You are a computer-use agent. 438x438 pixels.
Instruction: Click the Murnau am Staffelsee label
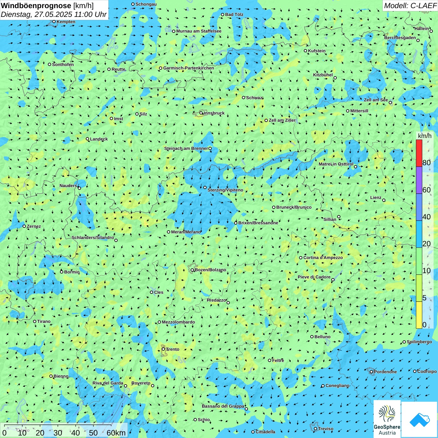point(199,31)
